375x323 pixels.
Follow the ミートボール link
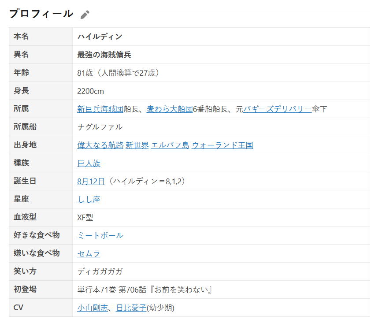pyautogui.click(x=100, y=235)
